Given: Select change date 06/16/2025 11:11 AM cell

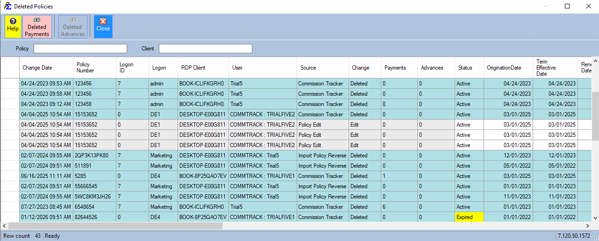Looking at the screenshot, I should coord(46,176).
